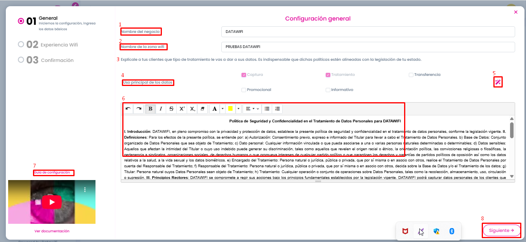Enable the Promocional checkbox
This screenshot has height=242, width=526.
point(244,89)
